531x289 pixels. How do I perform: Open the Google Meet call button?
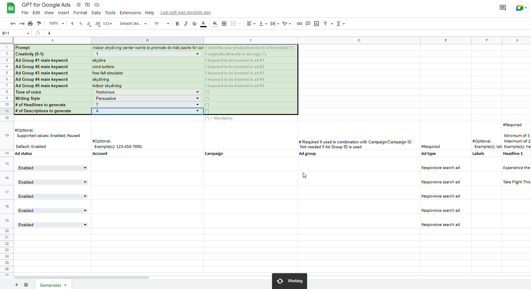(x=521, y=8)
